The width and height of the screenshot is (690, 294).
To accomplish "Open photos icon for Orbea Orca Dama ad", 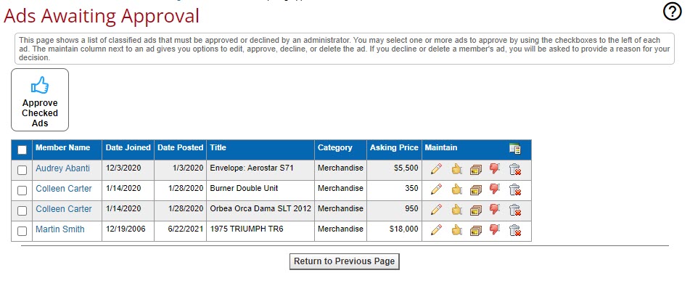I will (x=476, y=210).
